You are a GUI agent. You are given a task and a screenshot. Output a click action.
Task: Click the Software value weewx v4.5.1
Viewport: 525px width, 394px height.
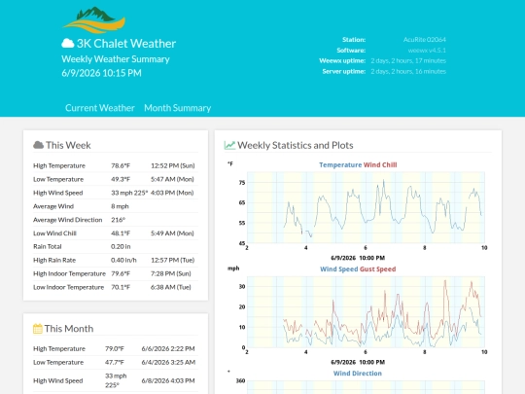point(427,51)
